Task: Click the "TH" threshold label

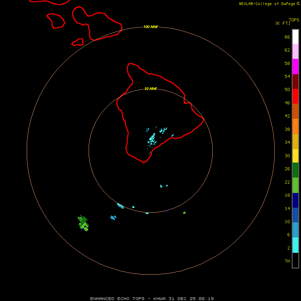Action: [x=287, y=261]
